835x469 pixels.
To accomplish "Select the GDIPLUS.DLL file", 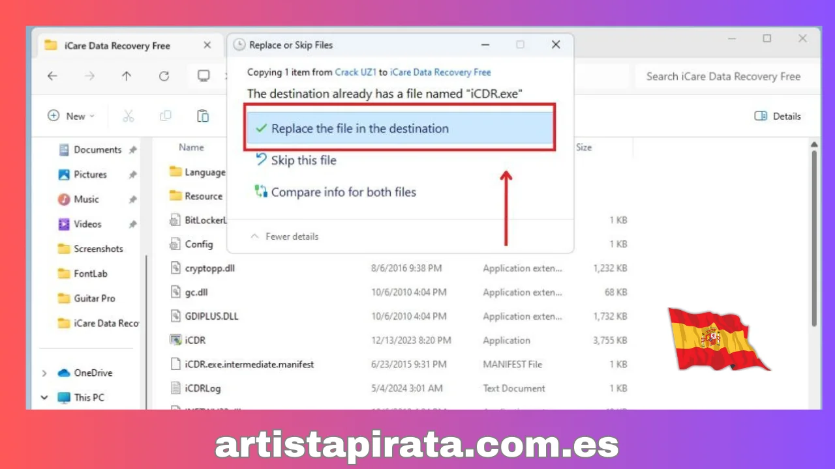I will [x=398, y=317].
